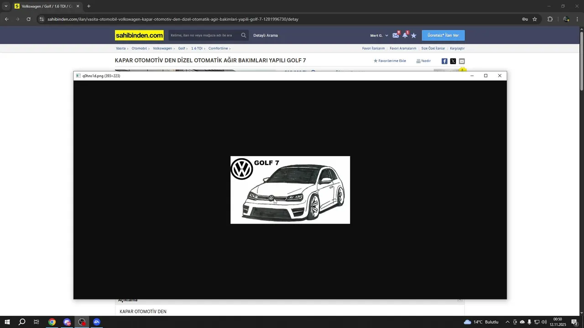Click Ücretsiz İlan Ver button

443,35
